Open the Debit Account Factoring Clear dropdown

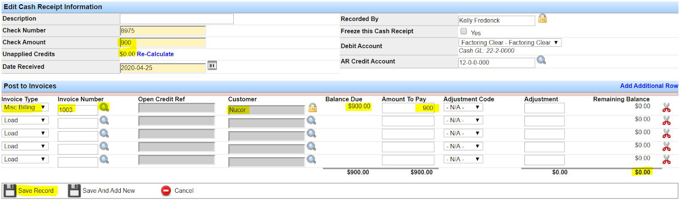coord(510,42)
